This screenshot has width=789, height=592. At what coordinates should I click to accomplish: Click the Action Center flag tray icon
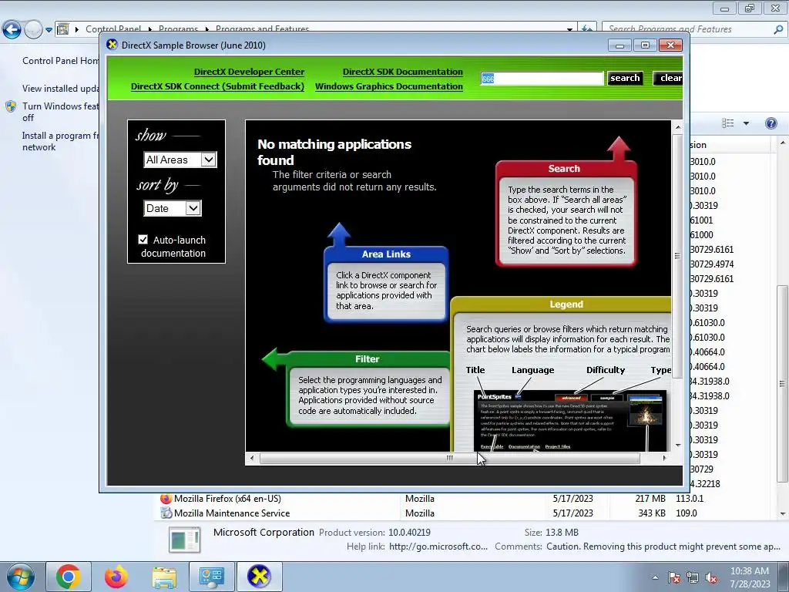[x=673, y=577]
